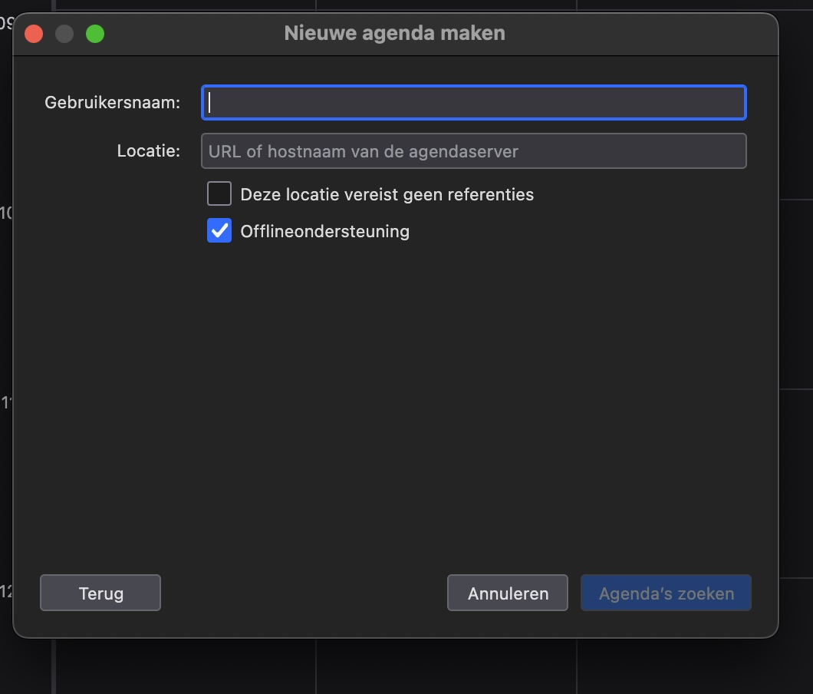Click the 11 hour label in background calendar
This screenshot has height=694, width=813.
click(6, 402)
